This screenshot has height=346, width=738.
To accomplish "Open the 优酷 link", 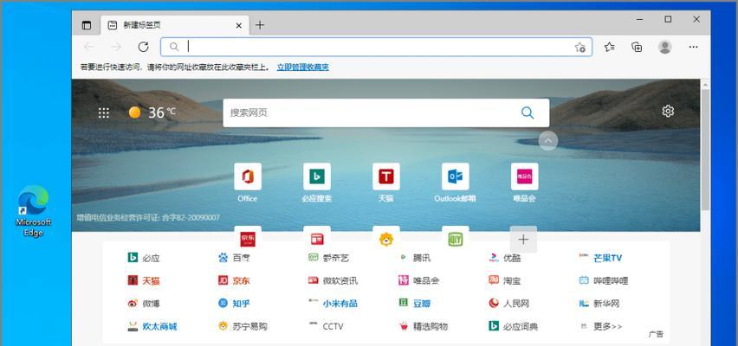I will 504,258.
